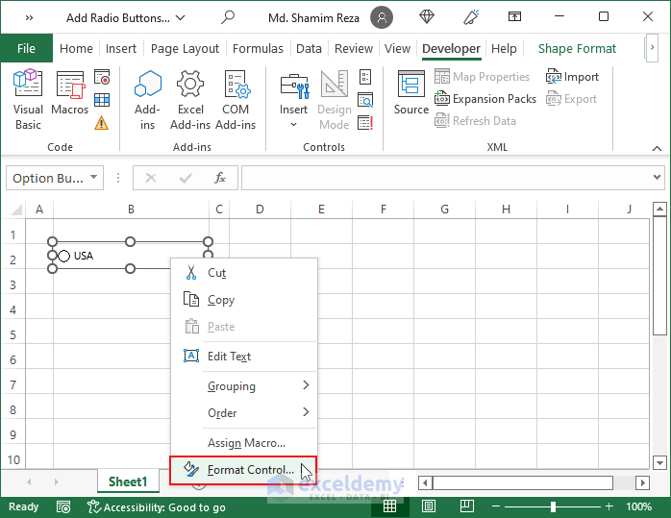Open Grouping submenu
671x518 pixels.
click(x=244, y=386)
